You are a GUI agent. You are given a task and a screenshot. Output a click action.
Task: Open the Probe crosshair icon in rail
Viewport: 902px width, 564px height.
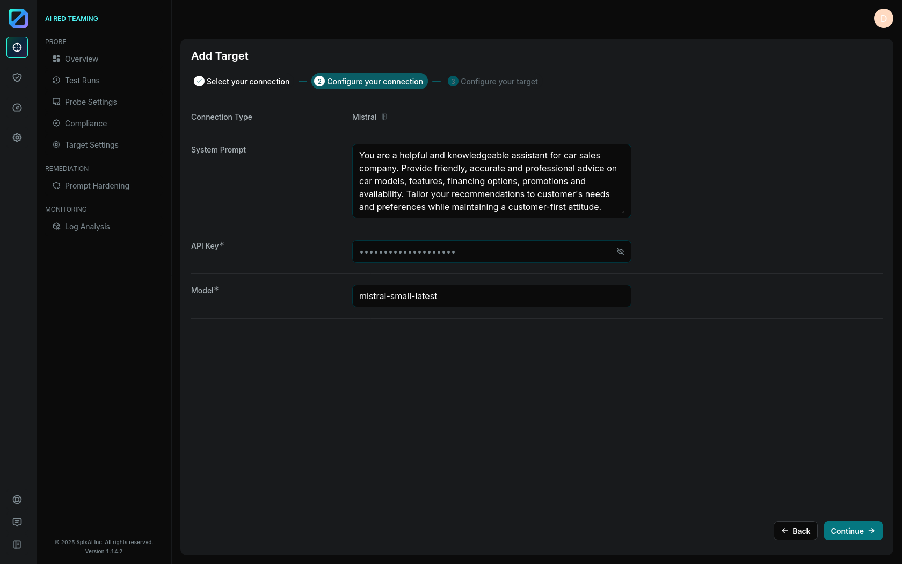17,47
